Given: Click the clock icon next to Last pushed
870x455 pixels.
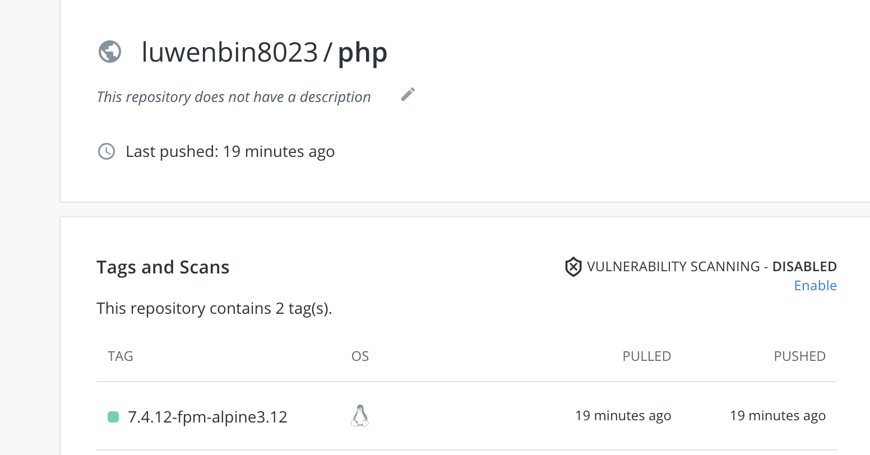Looking at the screenshot, I should pos(107,151).
